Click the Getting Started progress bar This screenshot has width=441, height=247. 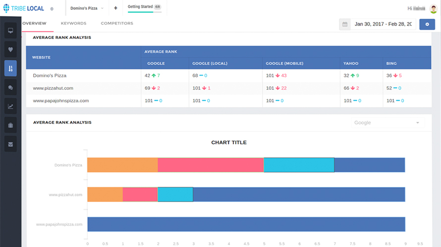point(145,12)
